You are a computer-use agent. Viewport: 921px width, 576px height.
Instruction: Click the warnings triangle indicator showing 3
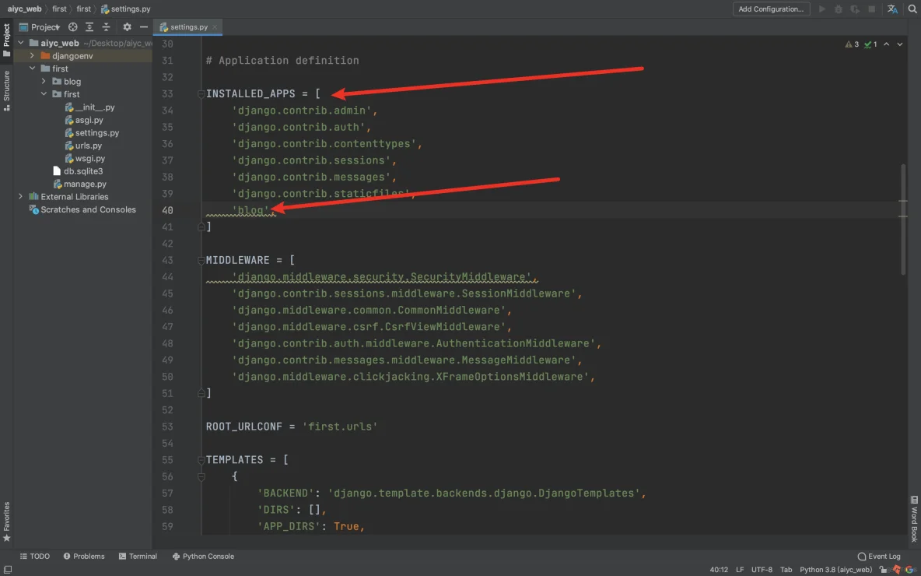[852, 44]
